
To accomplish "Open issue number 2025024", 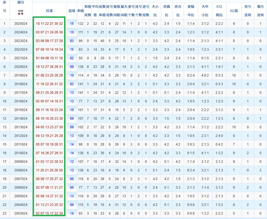I will [x=21, y=24].
